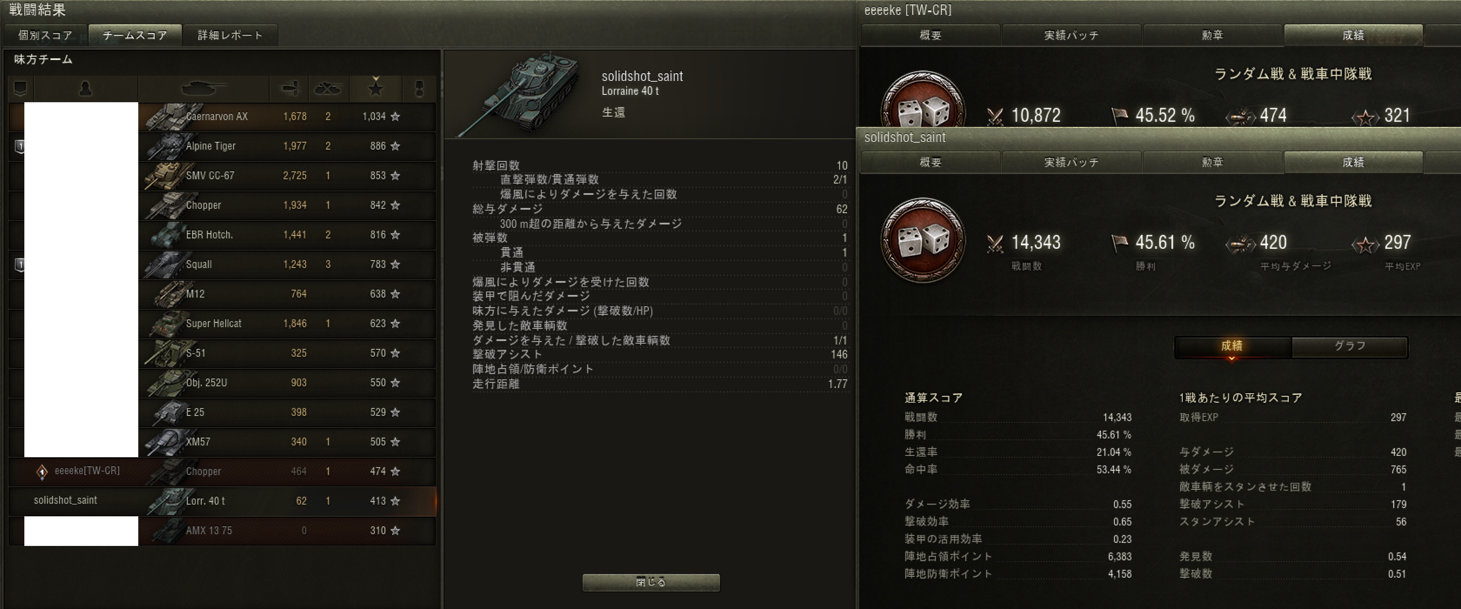Sort team list by tank vehicle icon
The height and width of the screenshot is (609, 1461).
(x=203, y=89)
